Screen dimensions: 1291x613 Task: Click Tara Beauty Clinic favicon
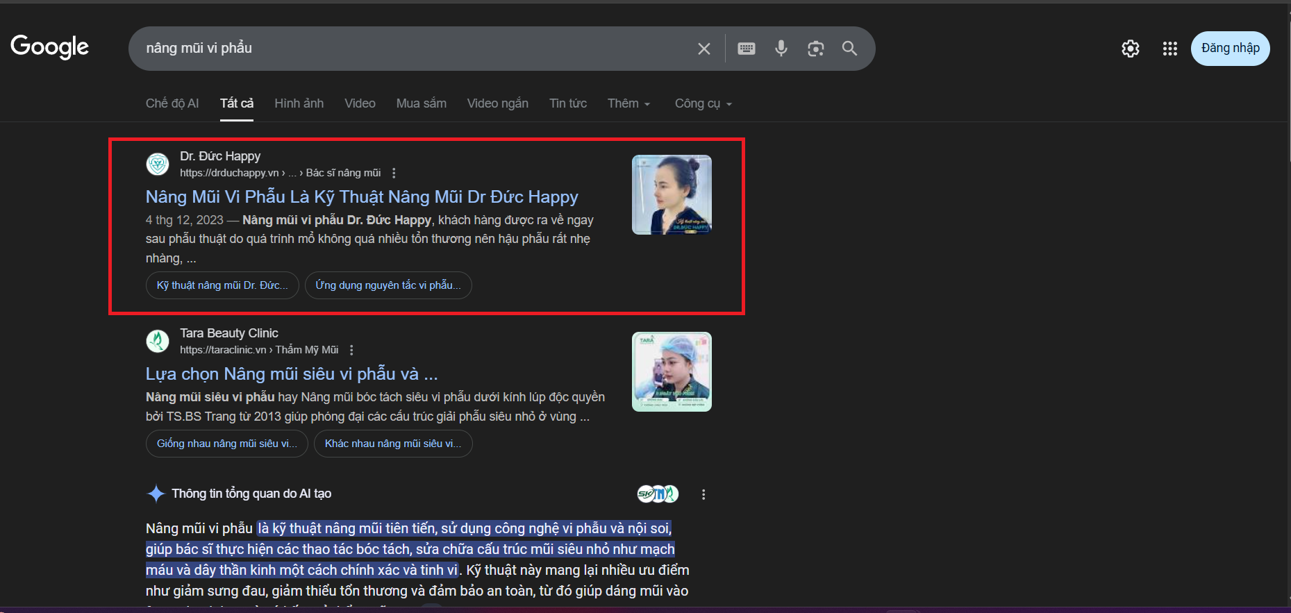(x=158, y=341)
